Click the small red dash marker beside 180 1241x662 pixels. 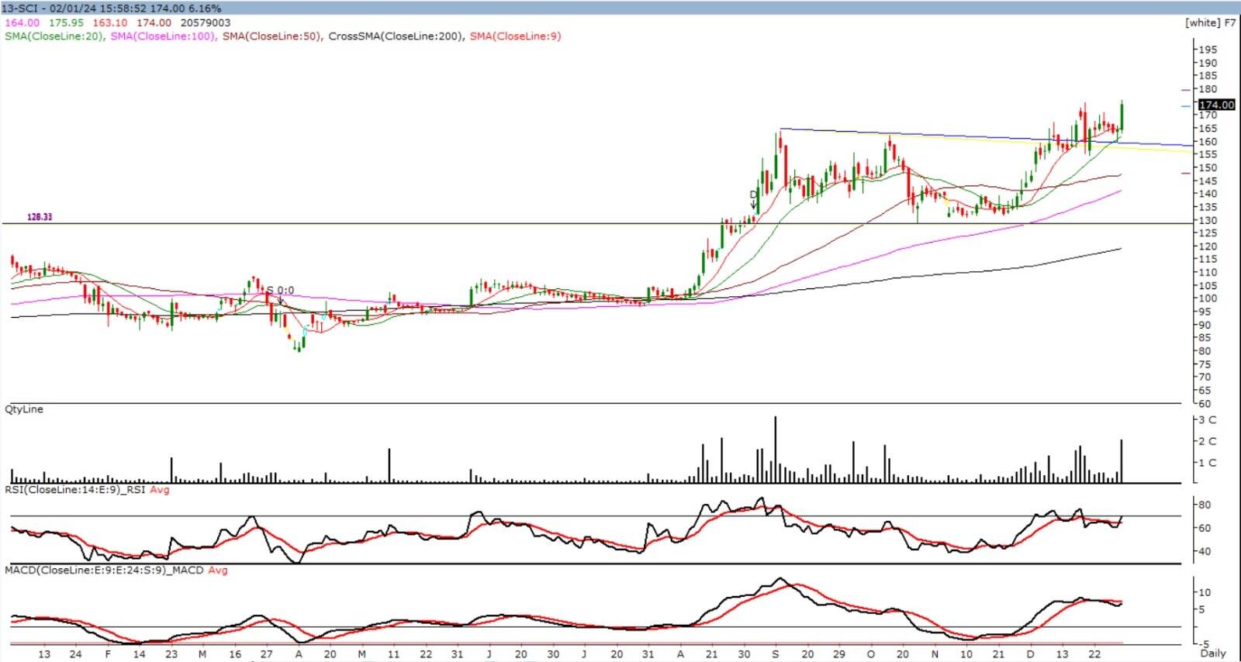click(1185, 90)
